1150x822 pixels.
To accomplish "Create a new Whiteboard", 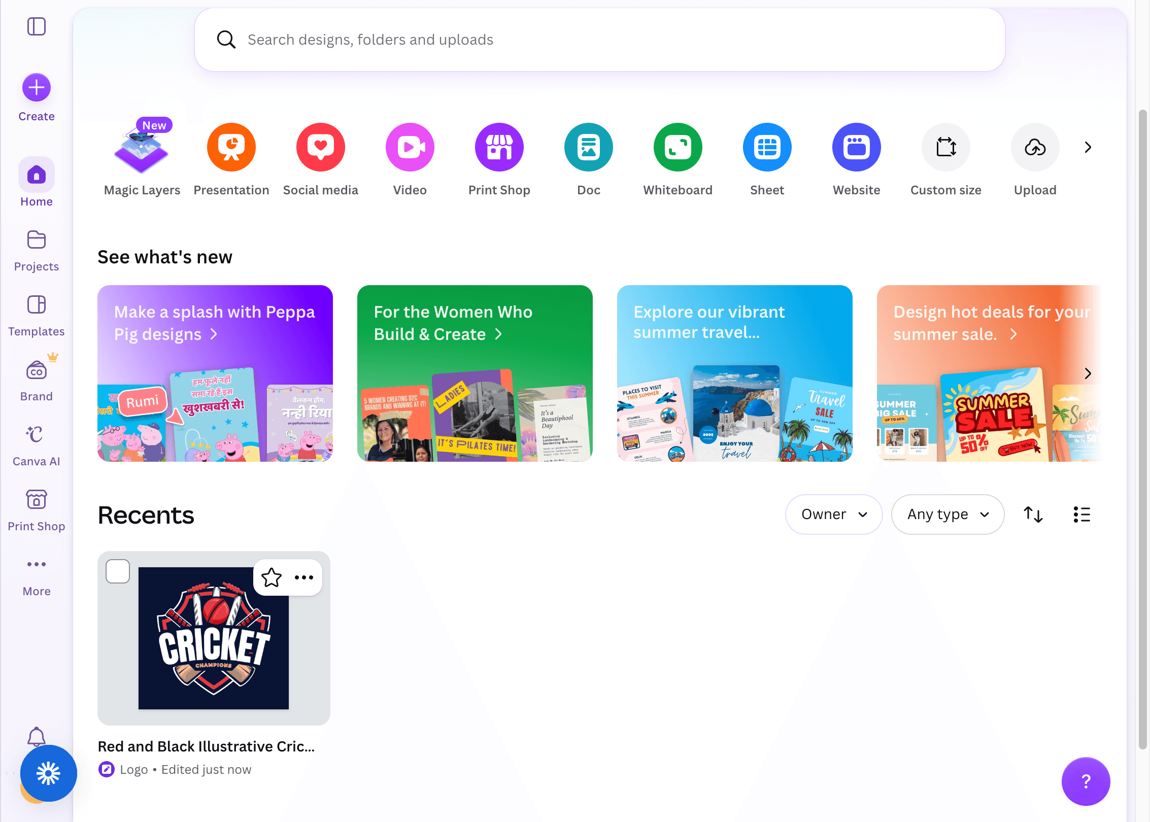I will (x=678, y=159).
